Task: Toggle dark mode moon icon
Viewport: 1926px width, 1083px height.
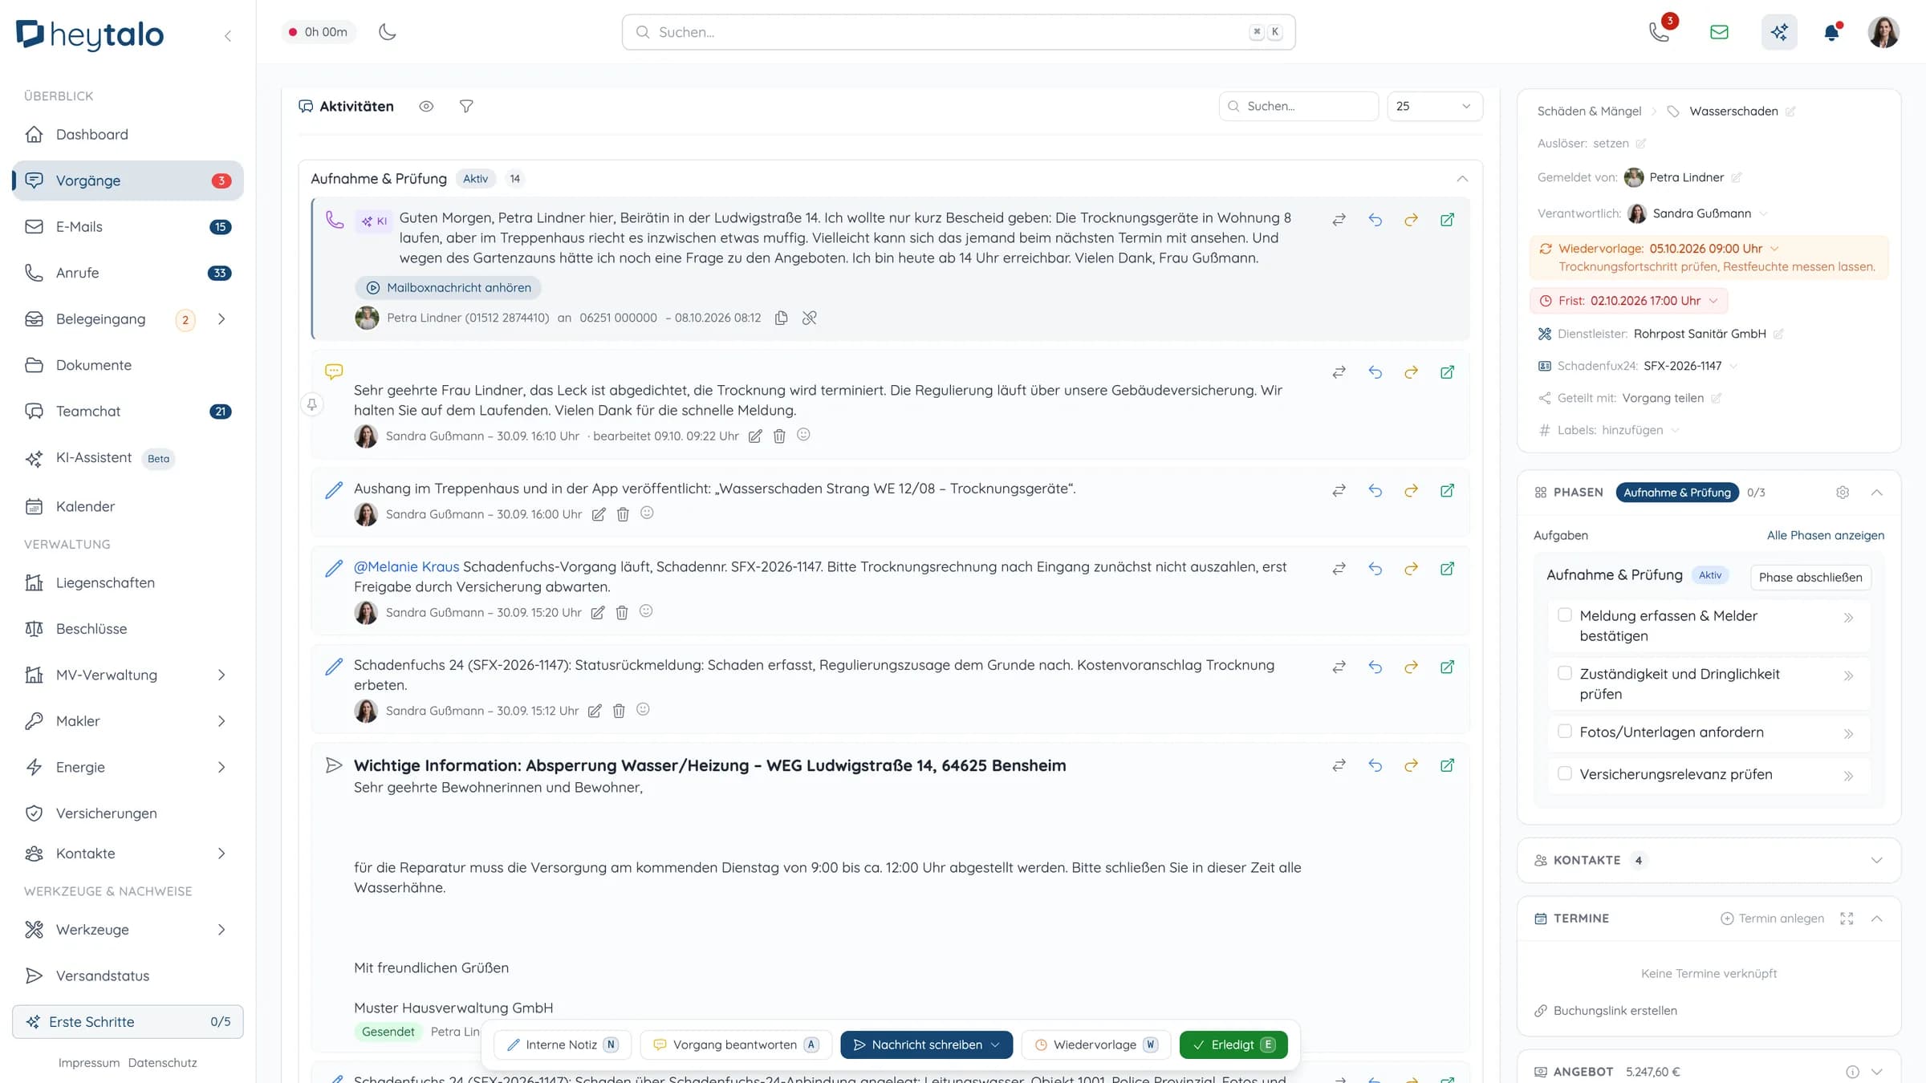Action: (x=388, y=32)
